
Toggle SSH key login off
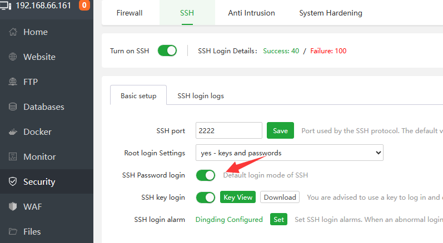pyautogui.click(x=206, y=197)
